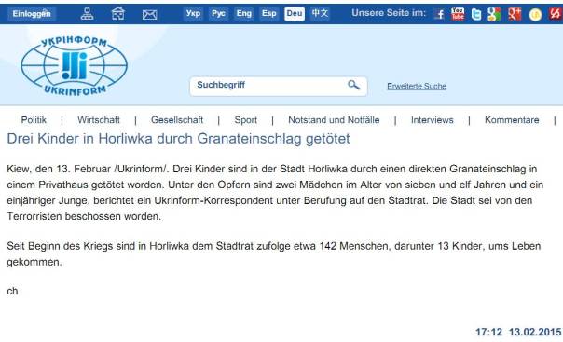This screenshot has width=563, height=342.
Task: Open the Politik section
Action: tap(34, 120)
